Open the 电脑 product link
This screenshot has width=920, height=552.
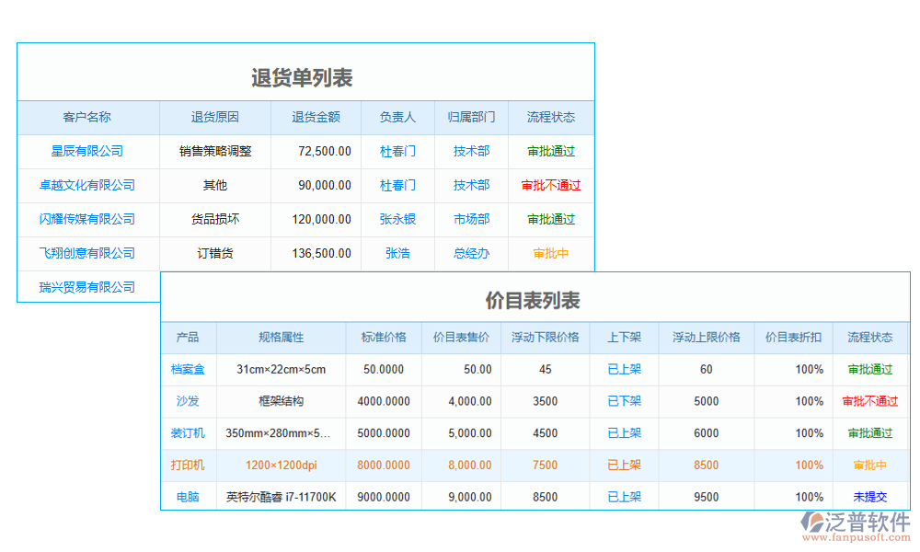(188, 497)
